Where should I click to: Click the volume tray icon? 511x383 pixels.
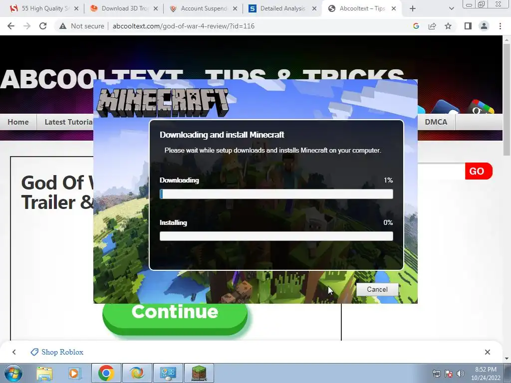460,374
